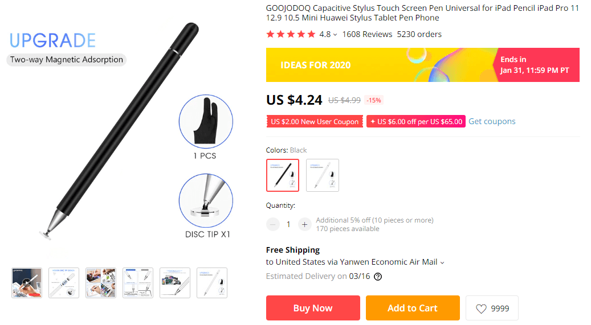Image resolution: width=591 pixels, height=325 pixels.
Task: Select the black stylus color option
Action: [x=283, y=175]
